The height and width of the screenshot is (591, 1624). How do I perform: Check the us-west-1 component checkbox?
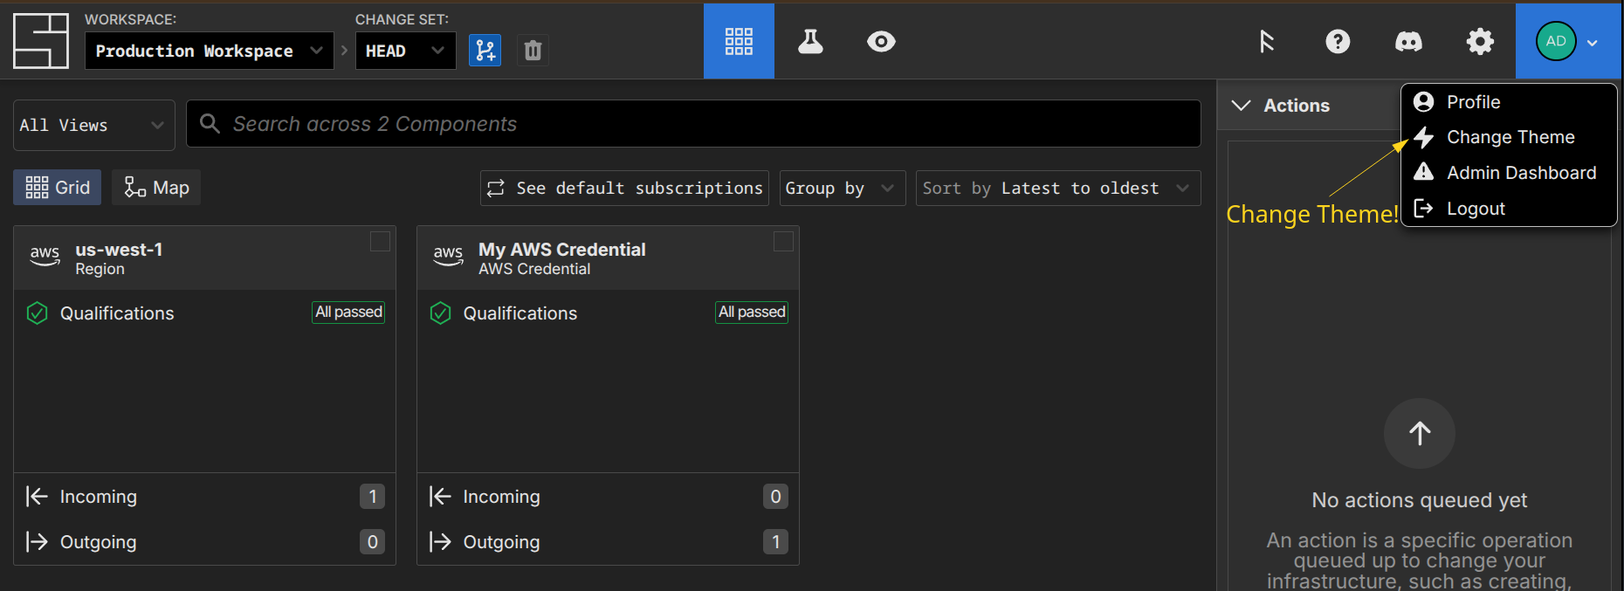pyautogui.click(x=380, y=242)
